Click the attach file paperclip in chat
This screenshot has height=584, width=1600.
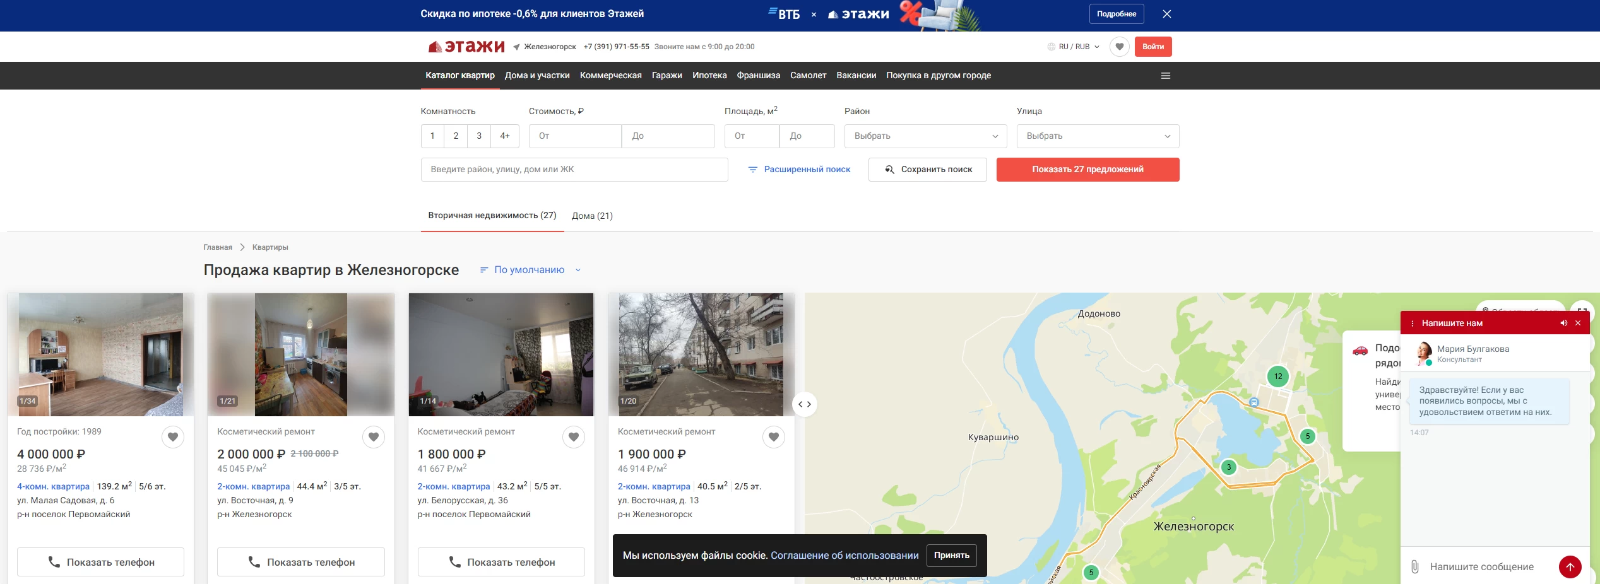coord(1415,566)
